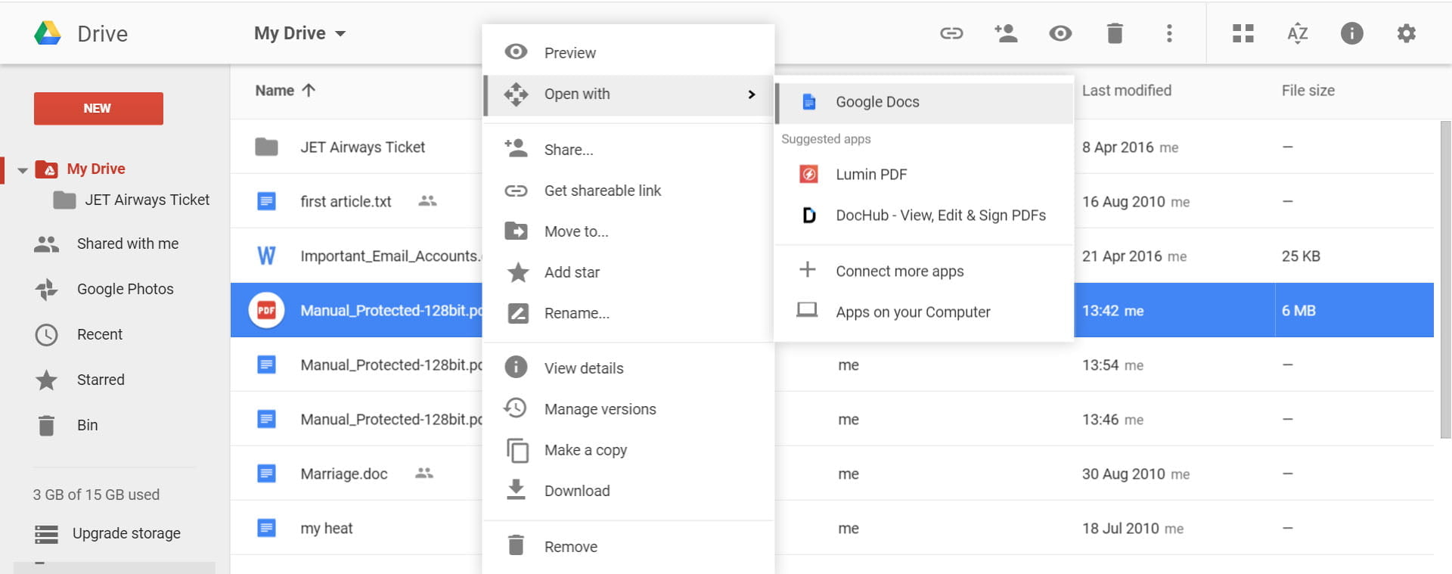Click the get shareable link toolbar icon

click(x=951, y=33)
